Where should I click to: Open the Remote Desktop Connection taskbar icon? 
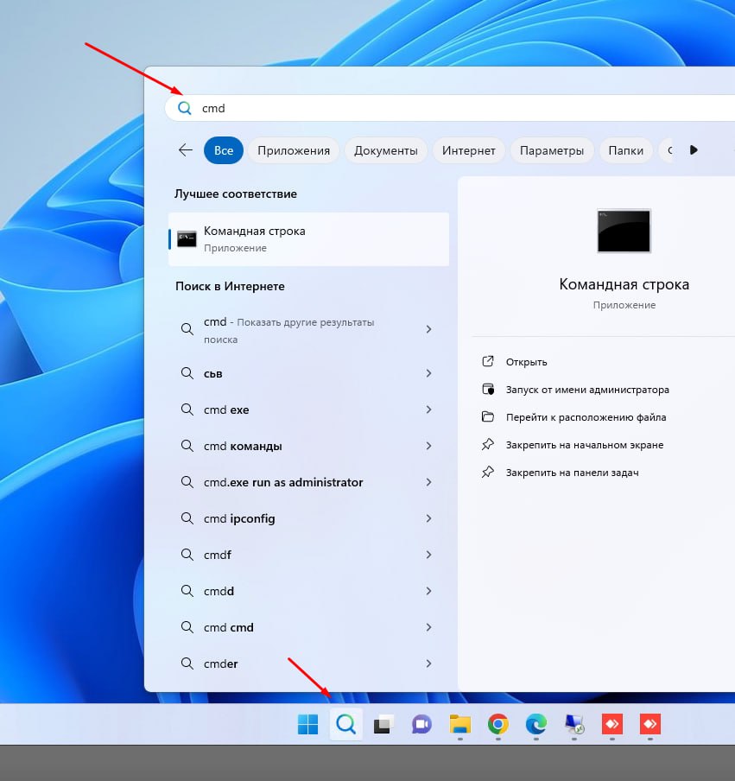click(574, 724)
